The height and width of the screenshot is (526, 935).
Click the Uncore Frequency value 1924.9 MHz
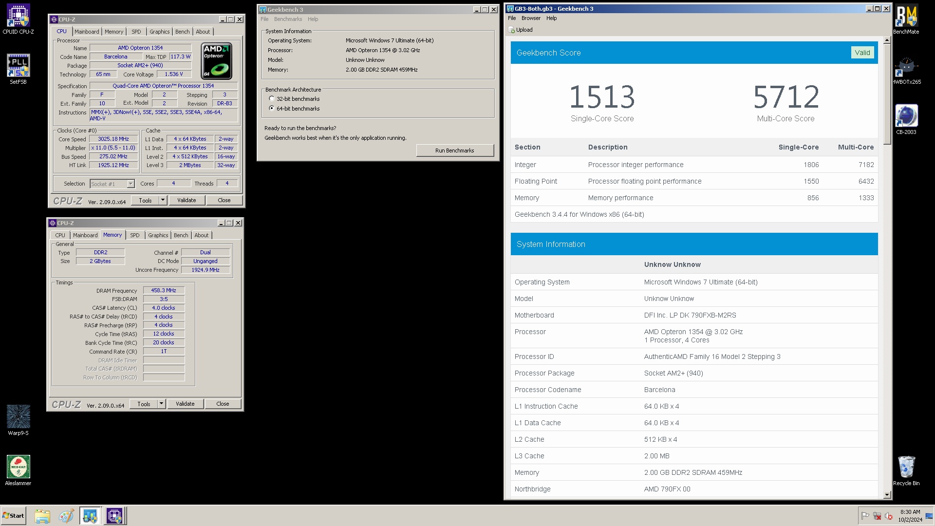pos(206,270)
